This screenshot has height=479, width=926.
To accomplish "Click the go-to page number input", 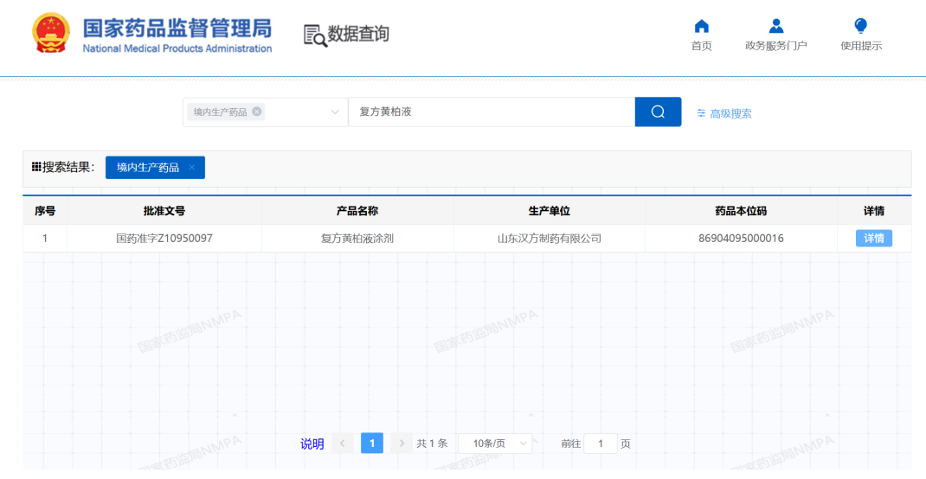I will 600,444.
